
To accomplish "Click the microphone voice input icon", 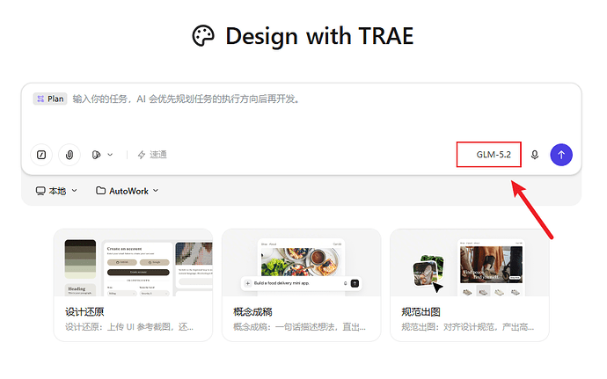I will click(x=535, y=155).
